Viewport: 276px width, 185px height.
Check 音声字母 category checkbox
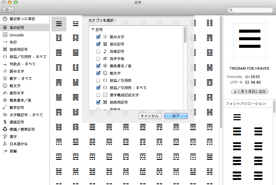click(98, 59)
